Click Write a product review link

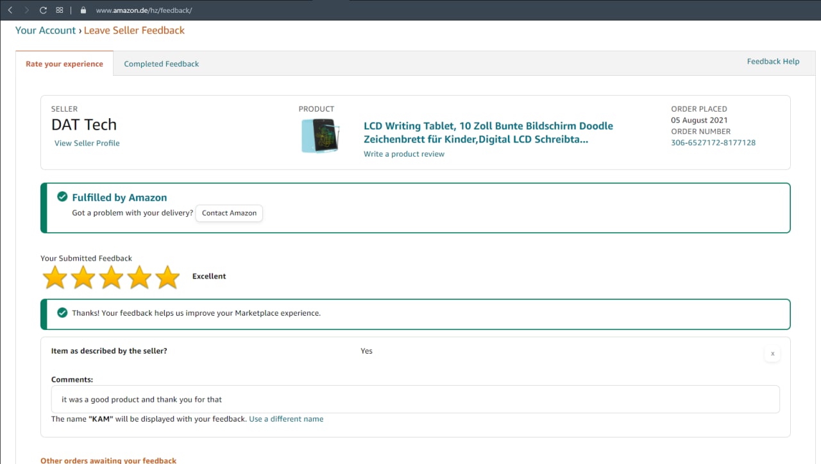[403, 154]
